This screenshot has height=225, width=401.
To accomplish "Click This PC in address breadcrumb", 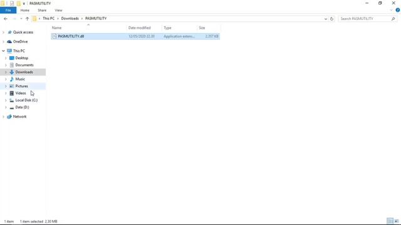I will click(x=49, y=18).
